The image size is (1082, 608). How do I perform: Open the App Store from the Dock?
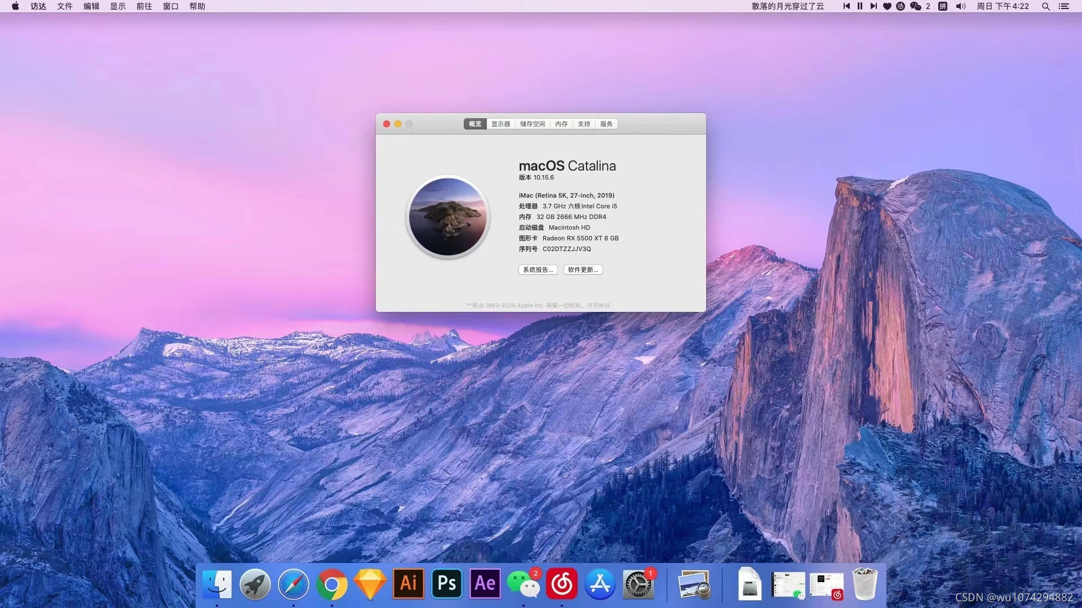coord(600,584)
